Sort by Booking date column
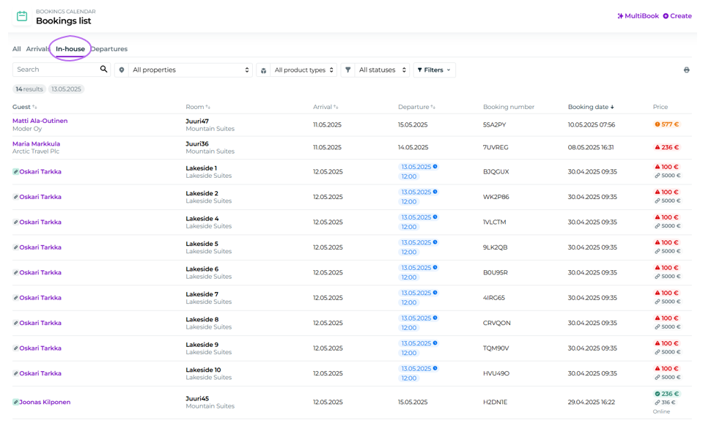Screen dimensions: 703x426 pyautogui.click(x=591, y=107)
